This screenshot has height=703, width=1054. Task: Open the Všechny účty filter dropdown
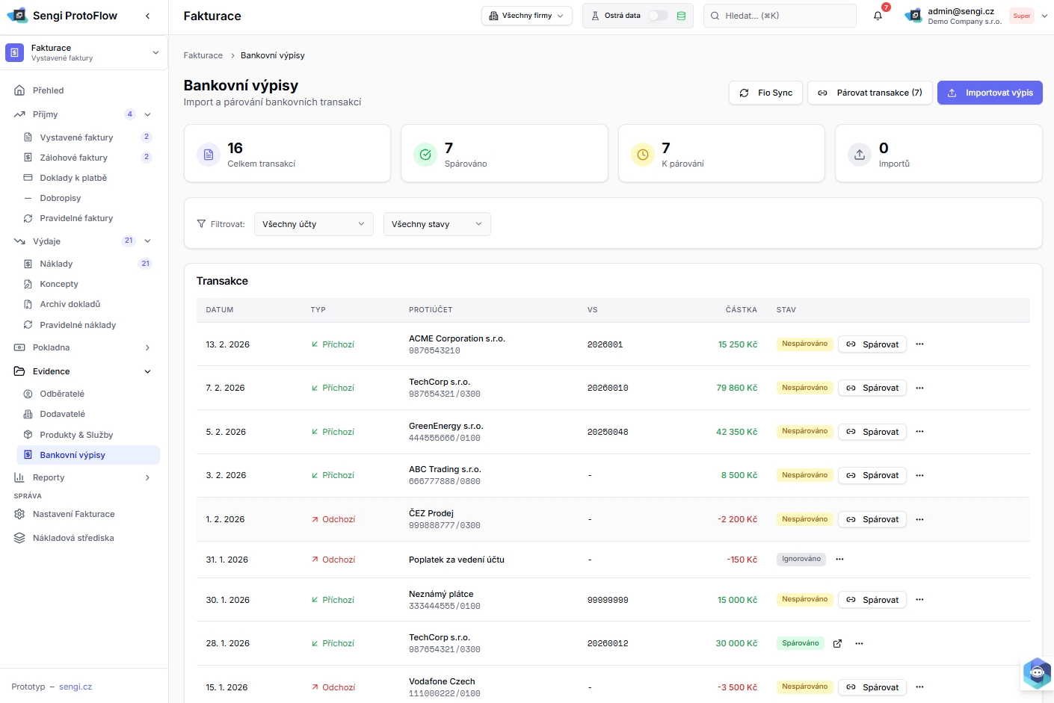point(313,224)
